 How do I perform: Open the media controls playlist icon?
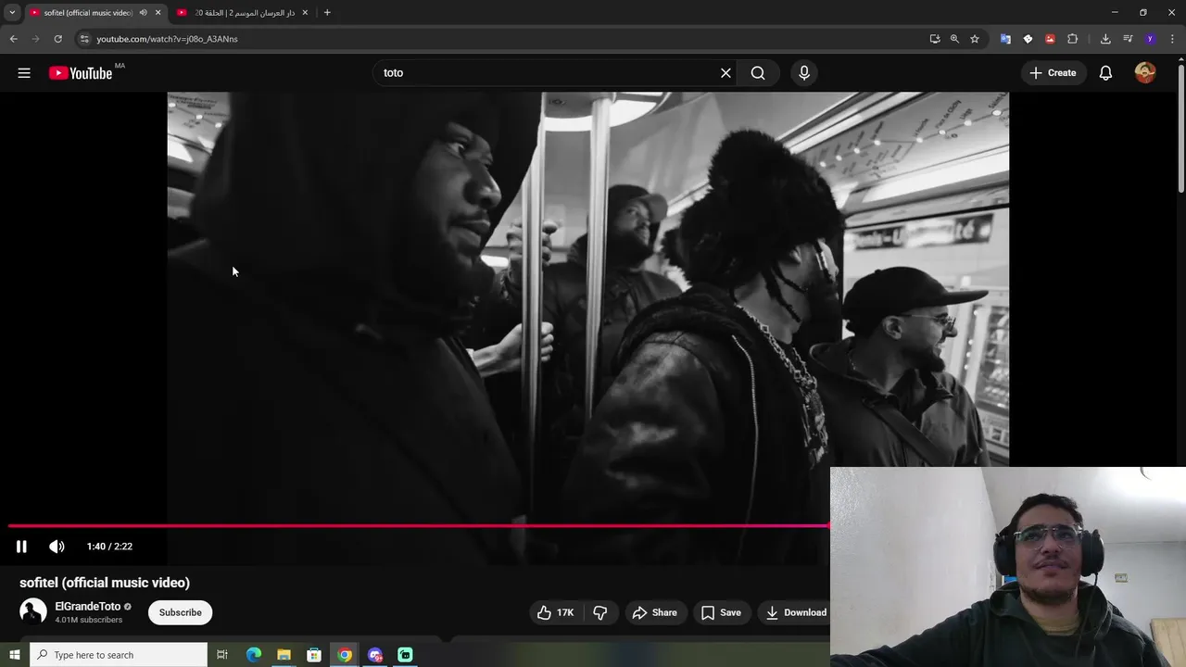pos(1128,39)
